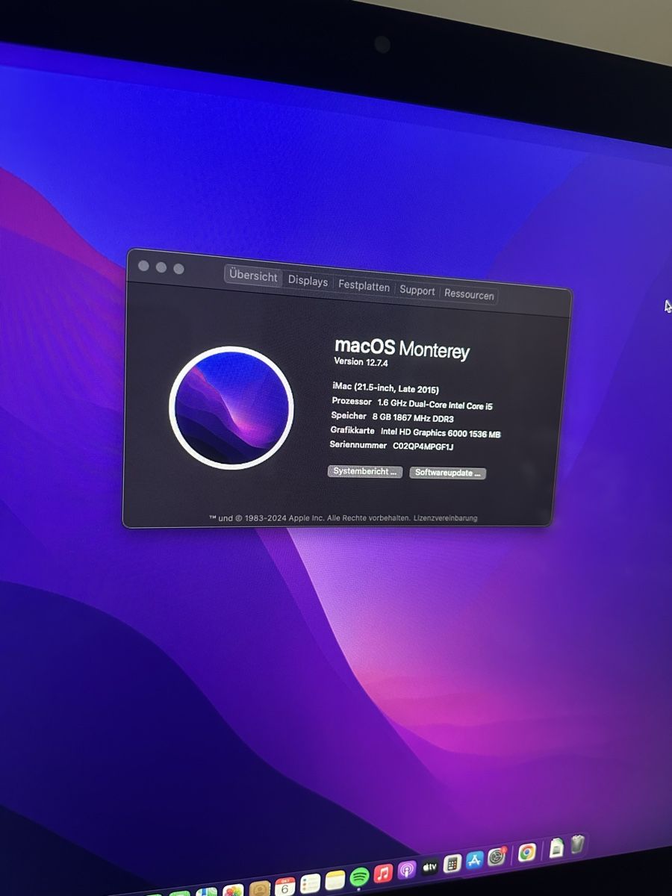Open the Photos app in Dock
This screenshot has width=672, height=896.
(234, 891)
